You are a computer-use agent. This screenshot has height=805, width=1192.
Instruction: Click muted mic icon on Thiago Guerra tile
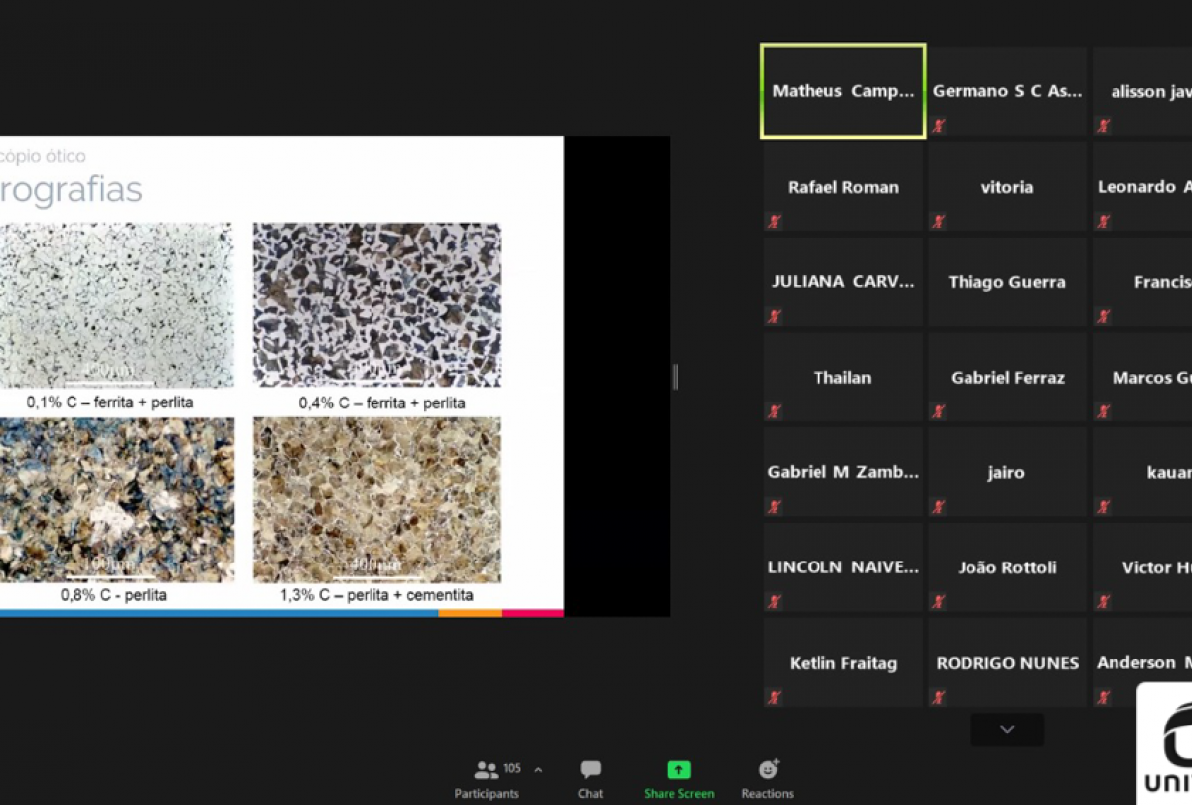[x=939, y=317]
